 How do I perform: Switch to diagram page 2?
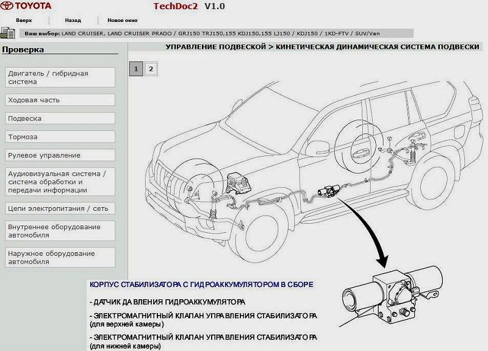(150, 69)
